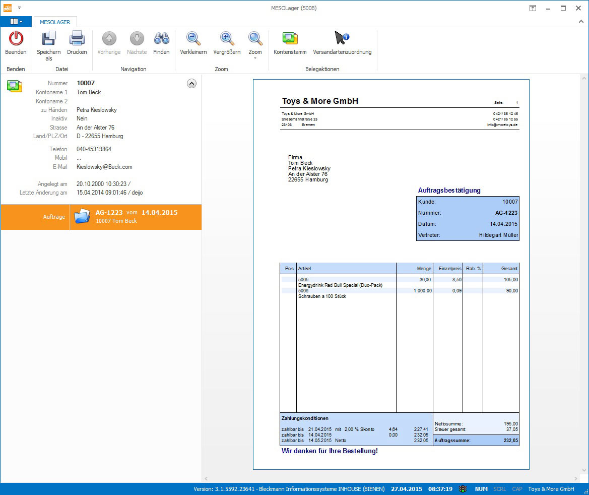The width and height of the screenshot is (589, 495).
Task: Expand the Zoom dropdown arrow
Action: [x=255, y=58]
